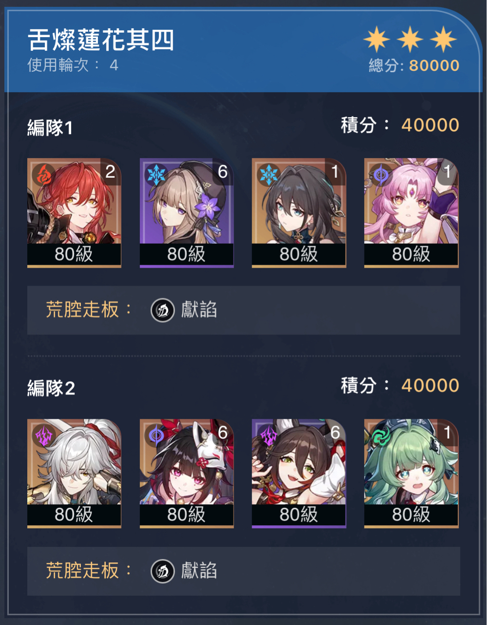The image size is (487, 625).
Task: Click the Ice element icon on black-haired character
Action: pyautogui.click(x=269, y=174)
